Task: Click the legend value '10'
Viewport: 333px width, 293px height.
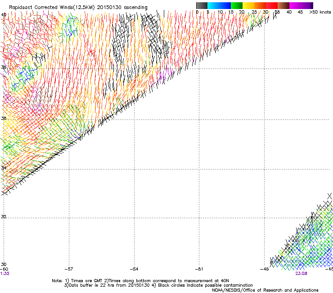Action: click(x=220, y=12)
